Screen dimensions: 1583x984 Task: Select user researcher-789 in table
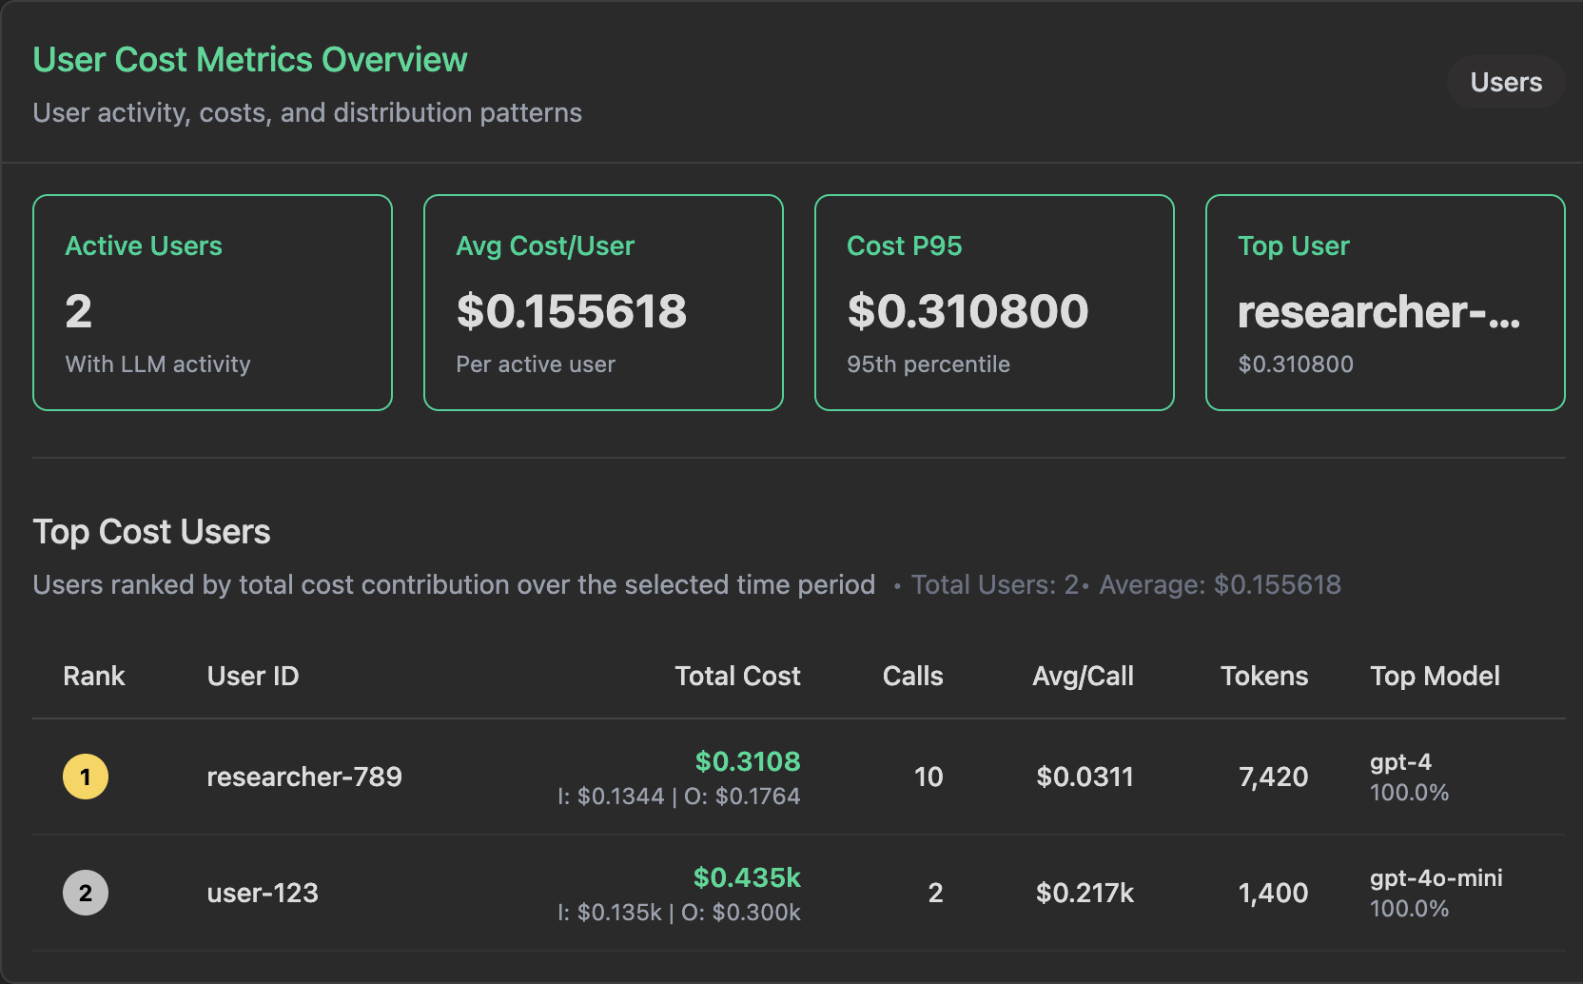click(x=304, y=777)
